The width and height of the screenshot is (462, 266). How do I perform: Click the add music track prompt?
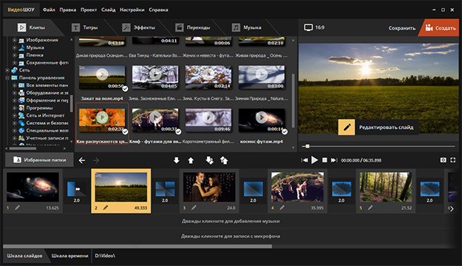coord(231,221)
